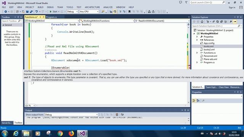This screenshot has height=137, width=244.
Task: Click the Save file icon
Action: (27, 12)
